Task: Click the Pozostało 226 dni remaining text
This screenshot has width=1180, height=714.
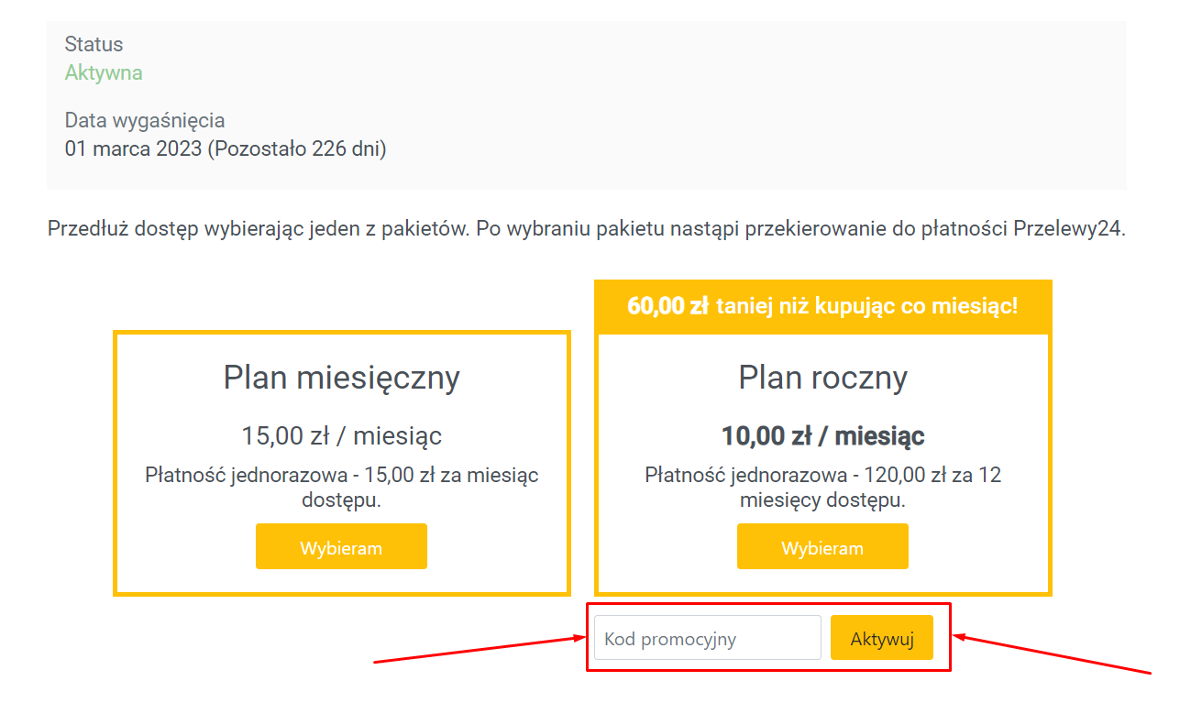Action: click(296, 148)
